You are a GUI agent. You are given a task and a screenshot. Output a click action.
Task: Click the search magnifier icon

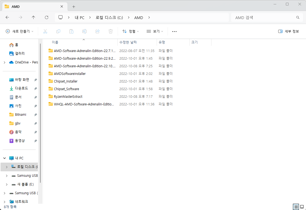(x=298, y=17)
